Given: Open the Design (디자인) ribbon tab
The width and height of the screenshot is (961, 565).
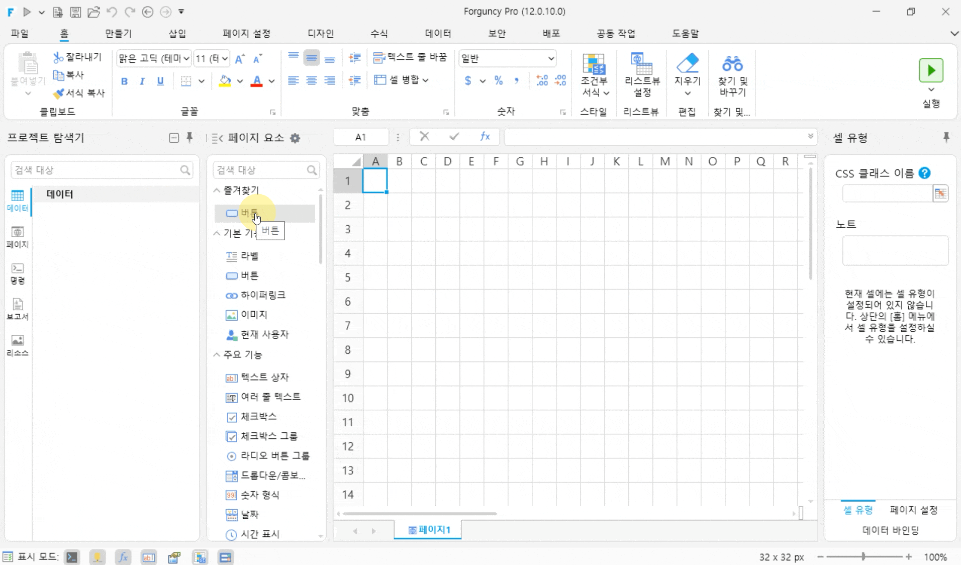Looking at the screenshot, I should pos(321,34).
